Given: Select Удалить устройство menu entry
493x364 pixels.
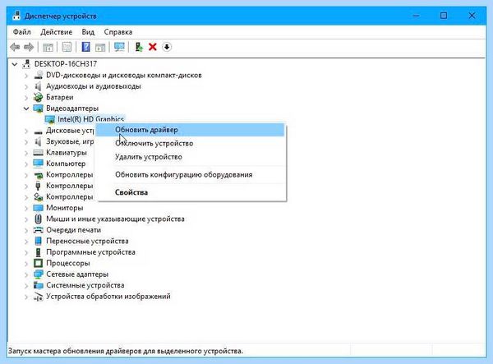Looking at the screenshot, I should pyautogui.click(x=191, y=157).
